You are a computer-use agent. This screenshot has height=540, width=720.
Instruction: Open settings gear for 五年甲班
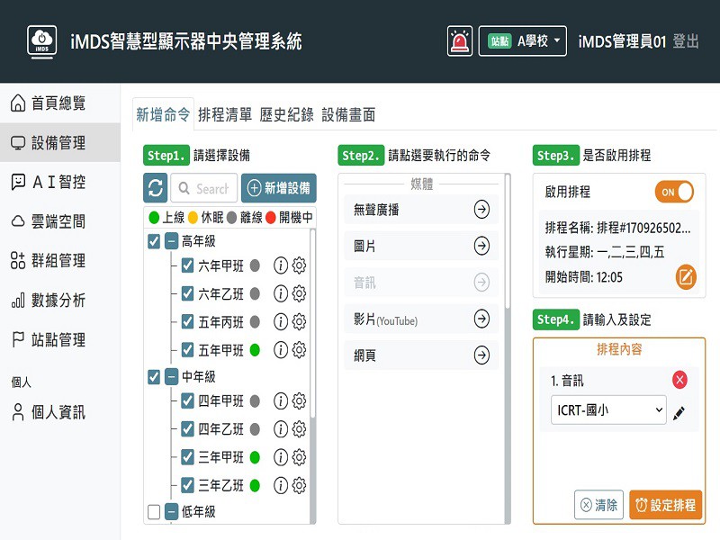tap(300, 349)
